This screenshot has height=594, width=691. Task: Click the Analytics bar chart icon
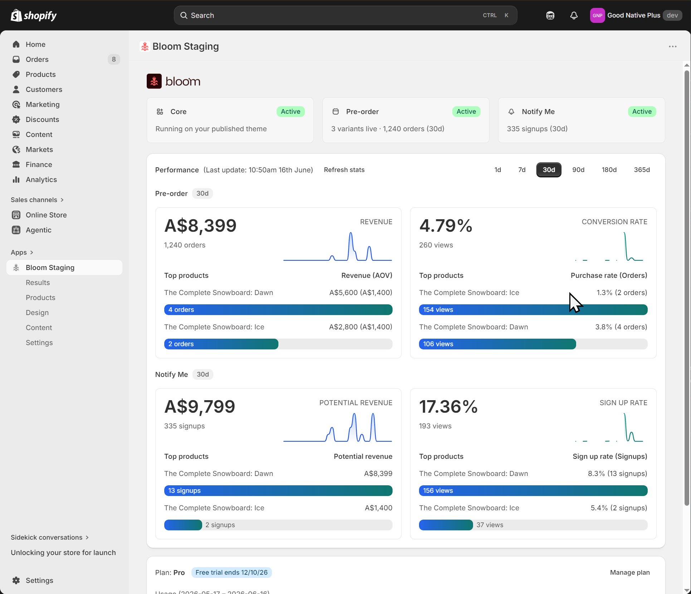coord(16,180)
